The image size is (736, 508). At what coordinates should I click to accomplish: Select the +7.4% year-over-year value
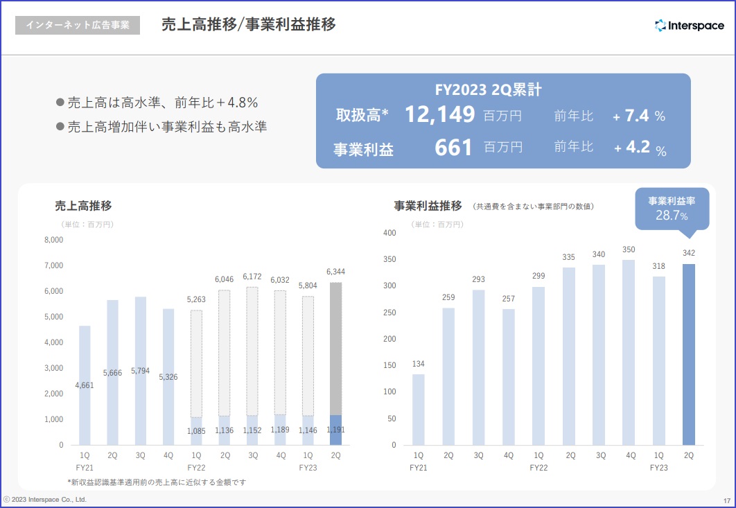click(x=639, y=116)
